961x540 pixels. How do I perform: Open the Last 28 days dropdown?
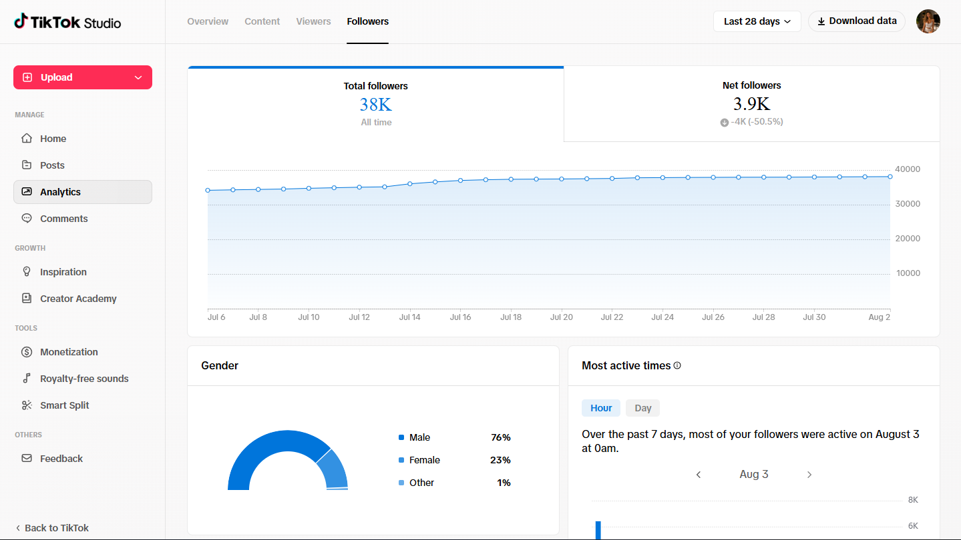[x=757, y=21]
